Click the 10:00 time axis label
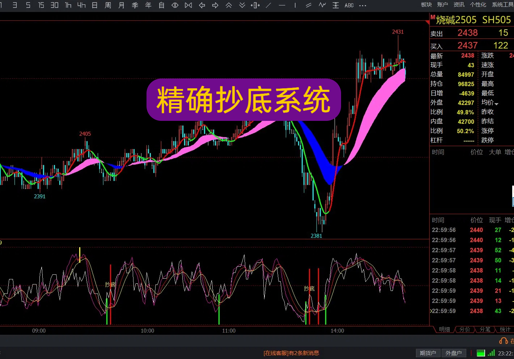 point(147,331)
